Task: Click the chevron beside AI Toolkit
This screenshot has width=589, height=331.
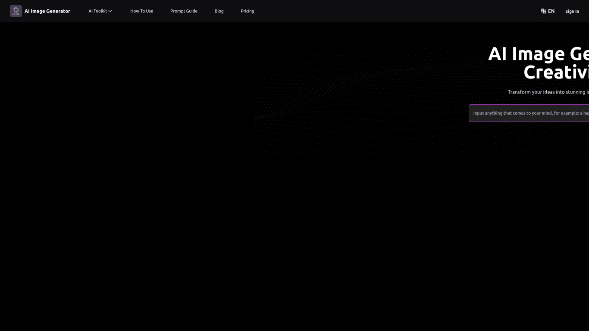Action: point(110,11)
